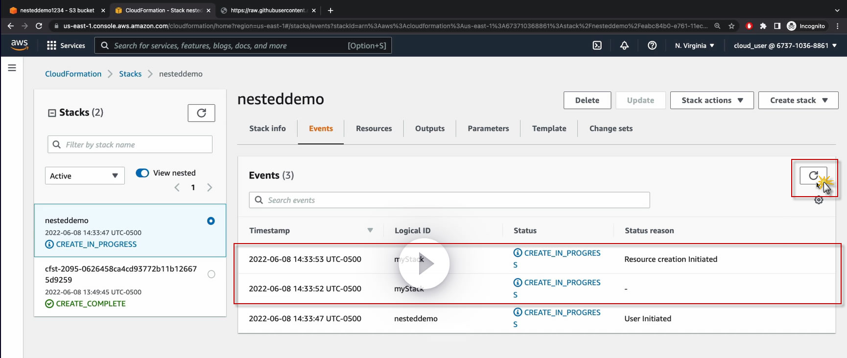Image resolution: width=847 pixels, height=358 pixels.
Task: Toggle the View nested switch
Action: (142, 173)
